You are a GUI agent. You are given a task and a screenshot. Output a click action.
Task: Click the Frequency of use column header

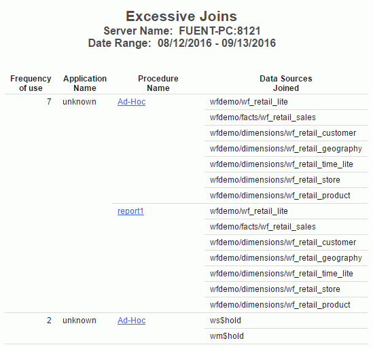[31, 84]
